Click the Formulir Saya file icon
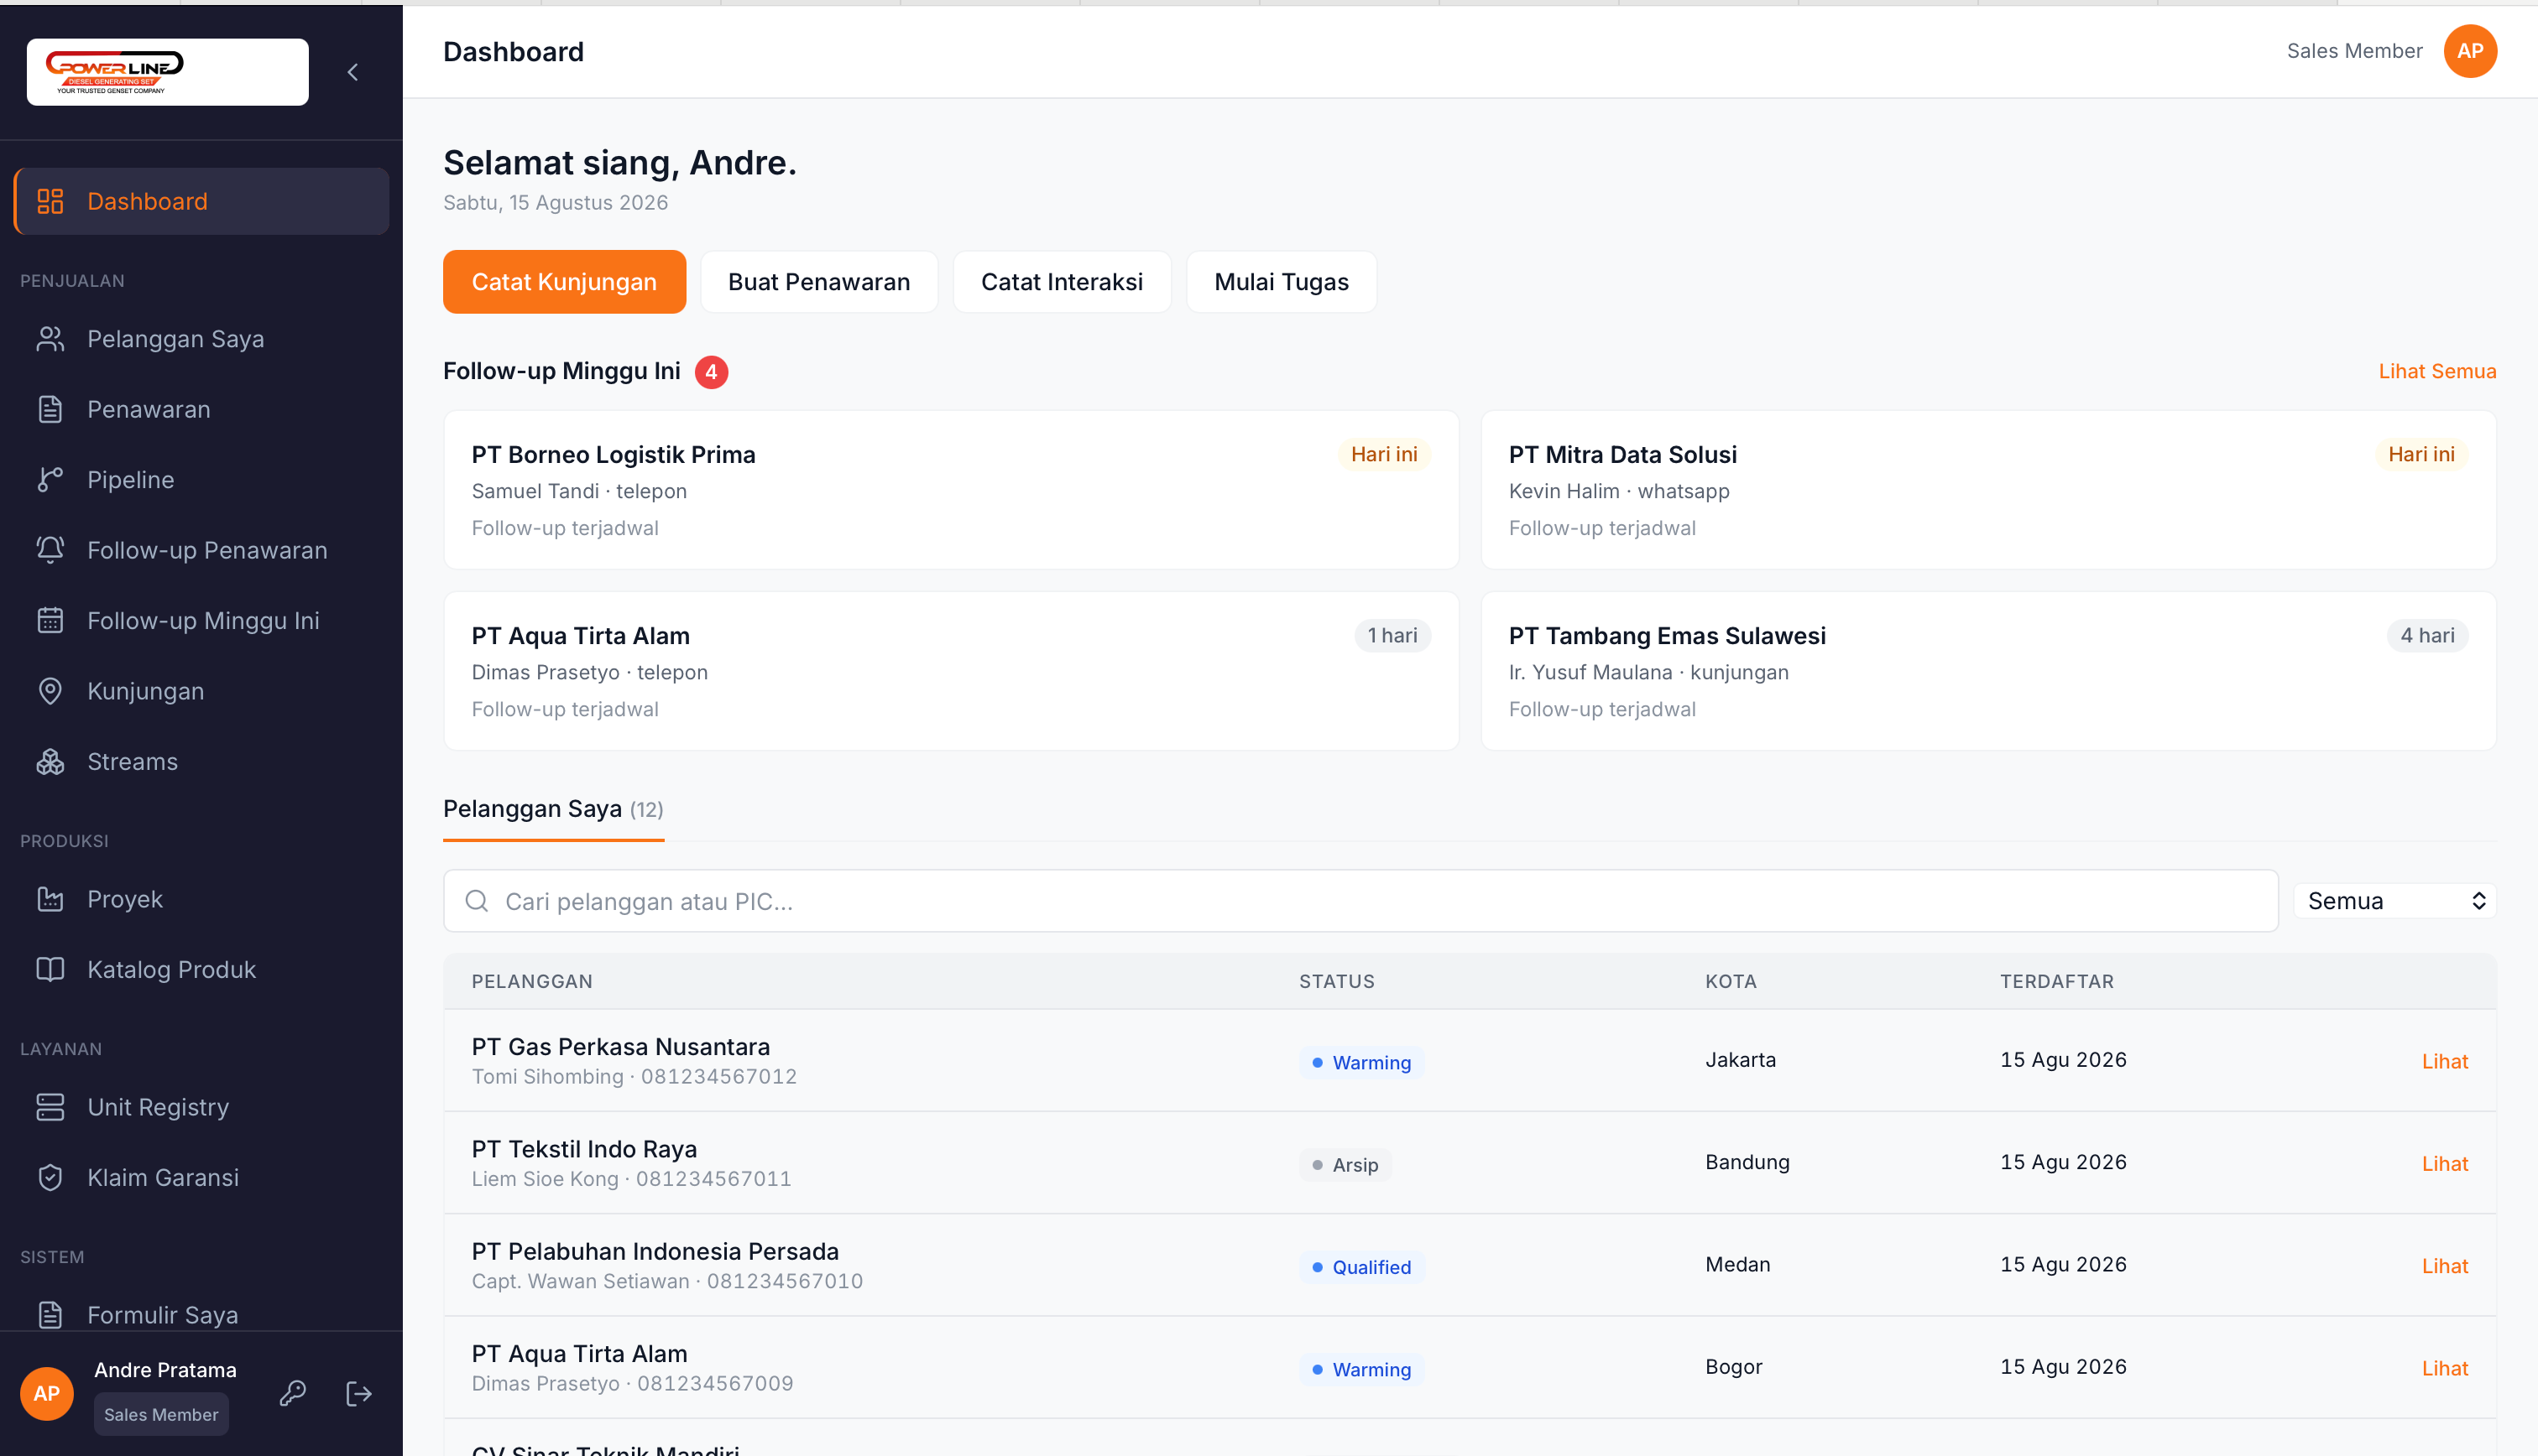 50,1314
